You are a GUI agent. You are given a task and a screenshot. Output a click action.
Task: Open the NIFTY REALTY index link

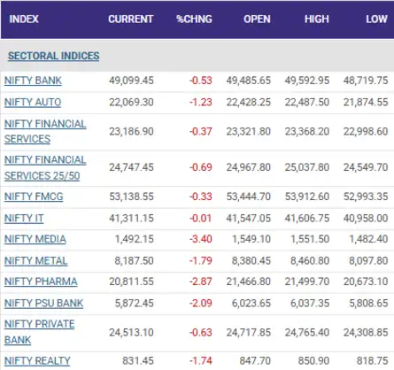(37, 361)
